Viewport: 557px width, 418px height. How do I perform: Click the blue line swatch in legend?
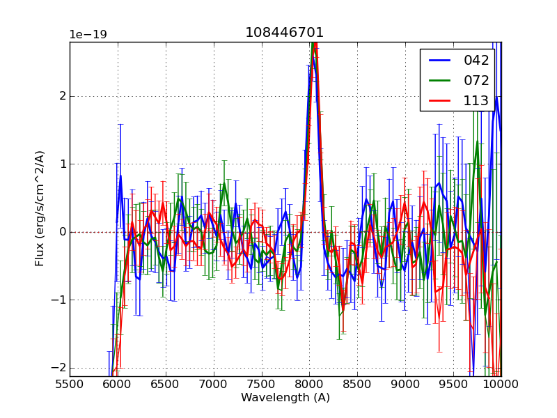coord(439,61)
